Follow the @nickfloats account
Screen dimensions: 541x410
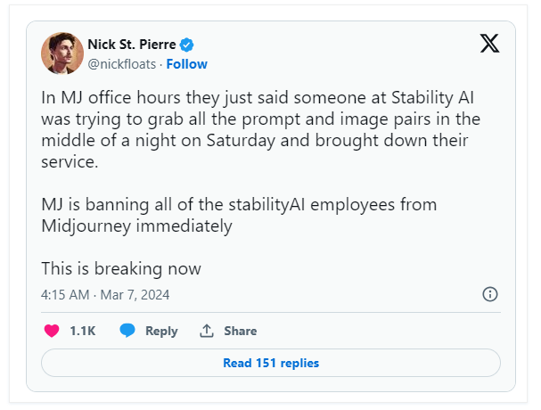pos(186,64)
